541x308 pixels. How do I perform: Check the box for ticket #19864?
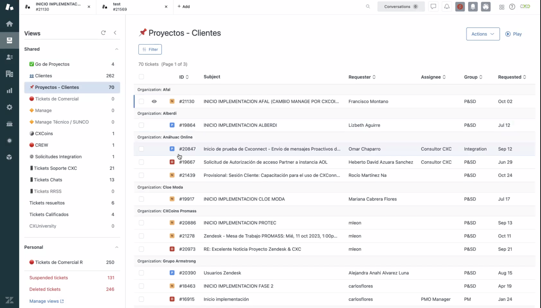(x=141, y=125)
